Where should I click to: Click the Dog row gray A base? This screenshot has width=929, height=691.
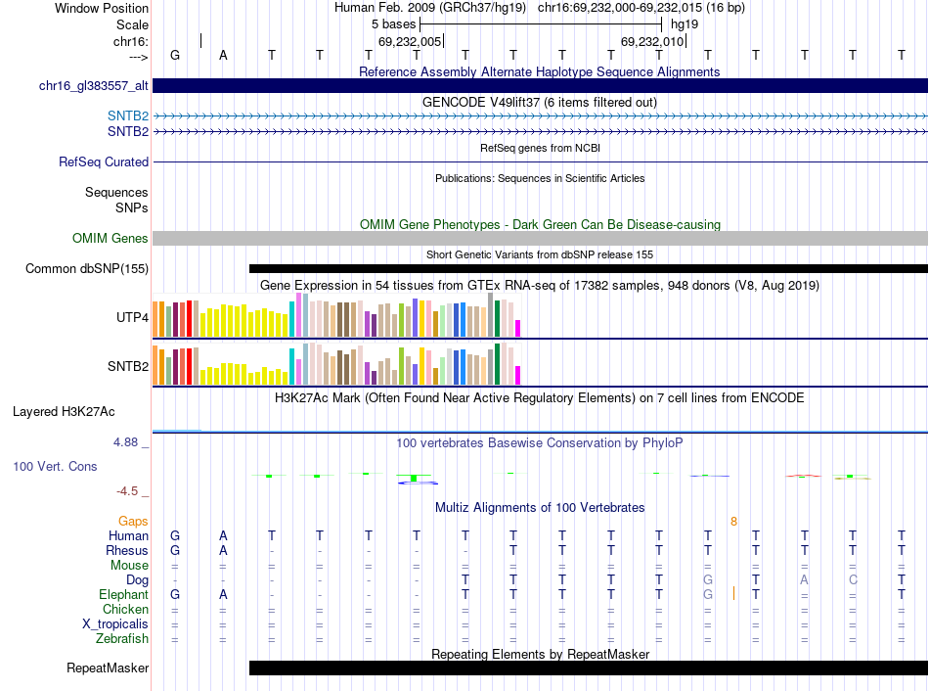pyautogui.click(x=804, y=580)
